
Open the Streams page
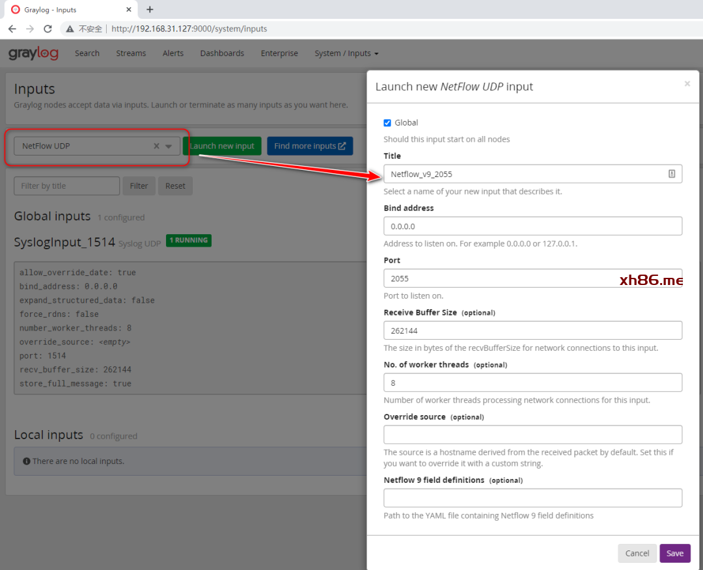[131, 53]
